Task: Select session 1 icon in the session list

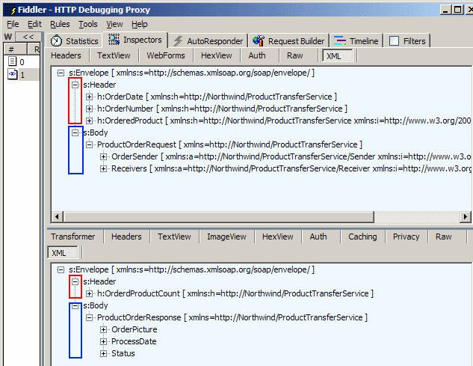Action: point(11,75)
